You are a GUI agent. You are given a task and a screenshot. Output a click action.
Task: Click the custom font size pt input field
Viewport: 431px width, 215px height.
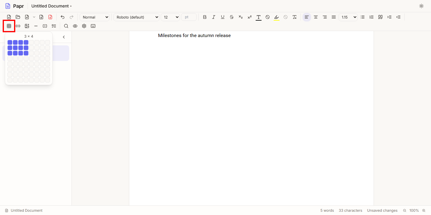point(189,17)
